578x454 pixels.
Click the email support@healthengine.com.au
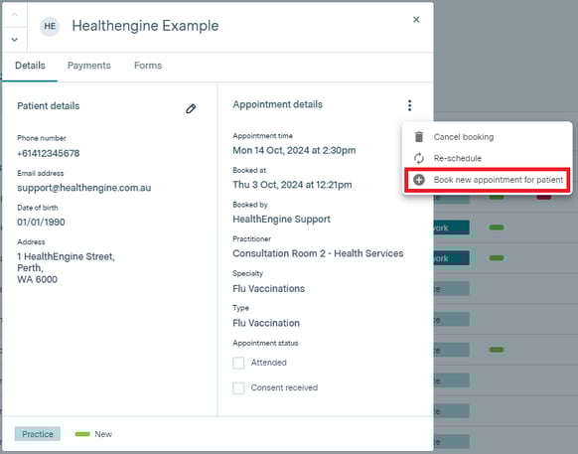click(x=84, y=188)
